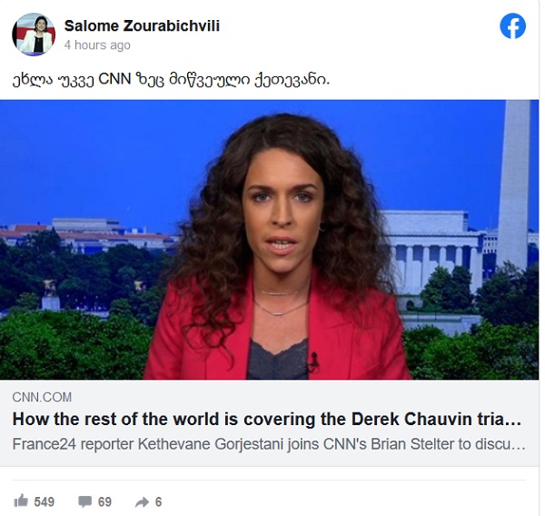Click the "4 hours ago" timestamp
Image resolution: width=545 pixels, height=516 pixels.
tap(97, 45)
